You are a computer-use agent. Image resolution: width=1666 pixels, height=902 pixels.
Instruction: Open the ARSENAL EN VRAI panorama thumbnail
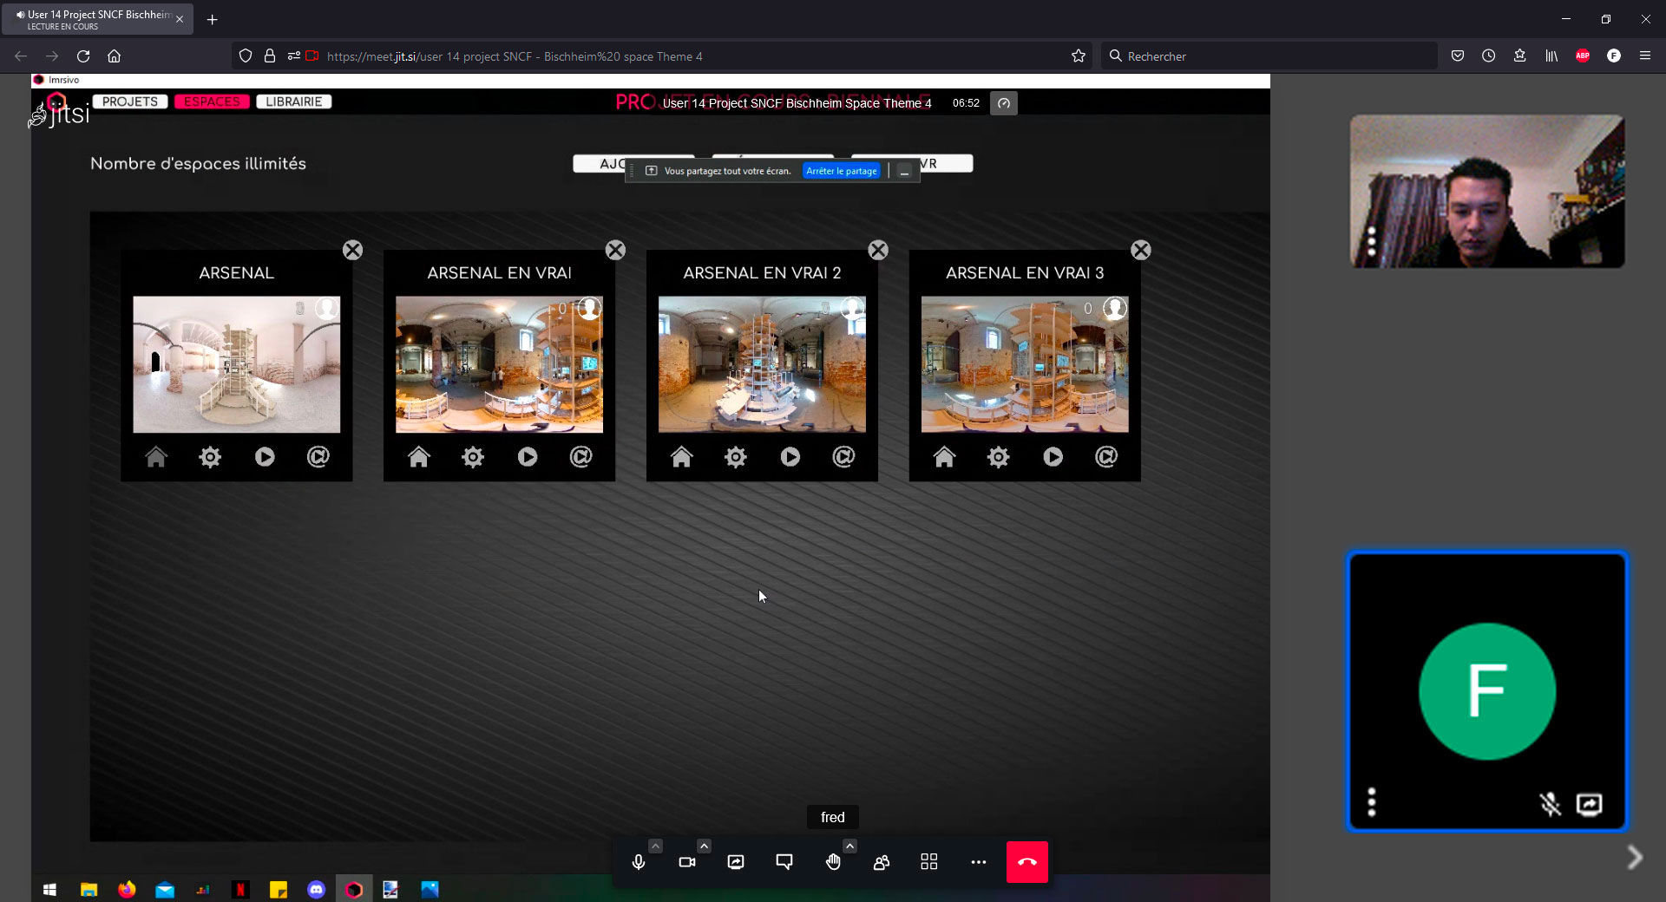(500, 364)
